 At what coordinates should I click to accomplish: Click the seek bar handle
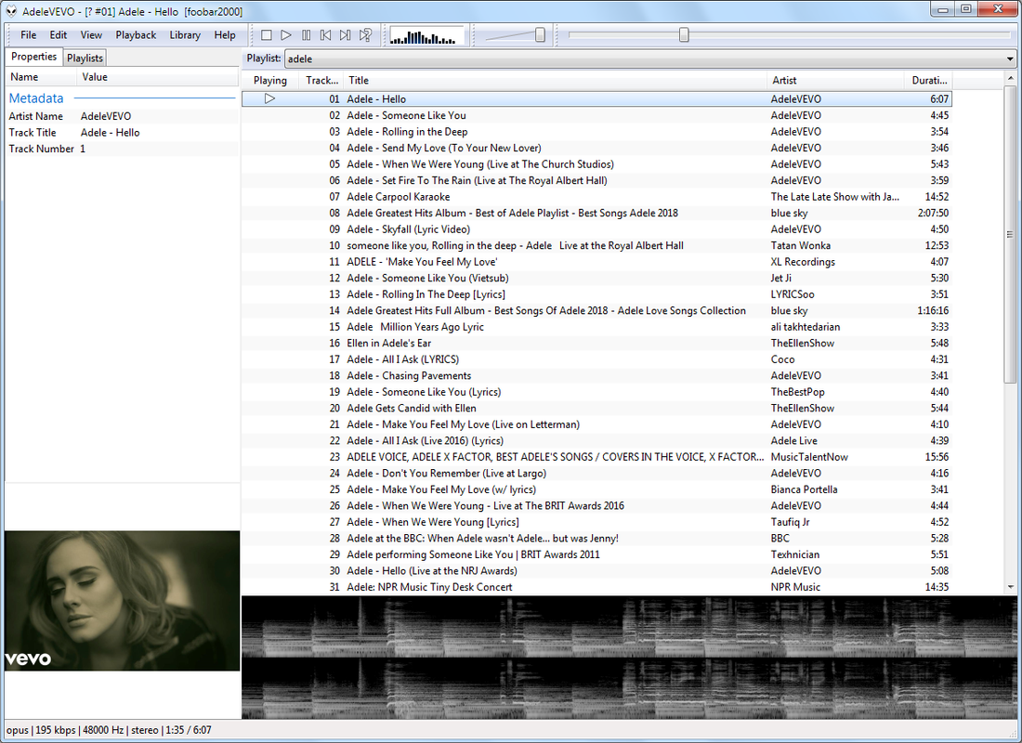pos(684,35)
